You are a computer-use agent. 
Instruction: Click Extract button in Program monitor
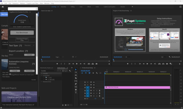pyautogui.click(x=163, y=64)
